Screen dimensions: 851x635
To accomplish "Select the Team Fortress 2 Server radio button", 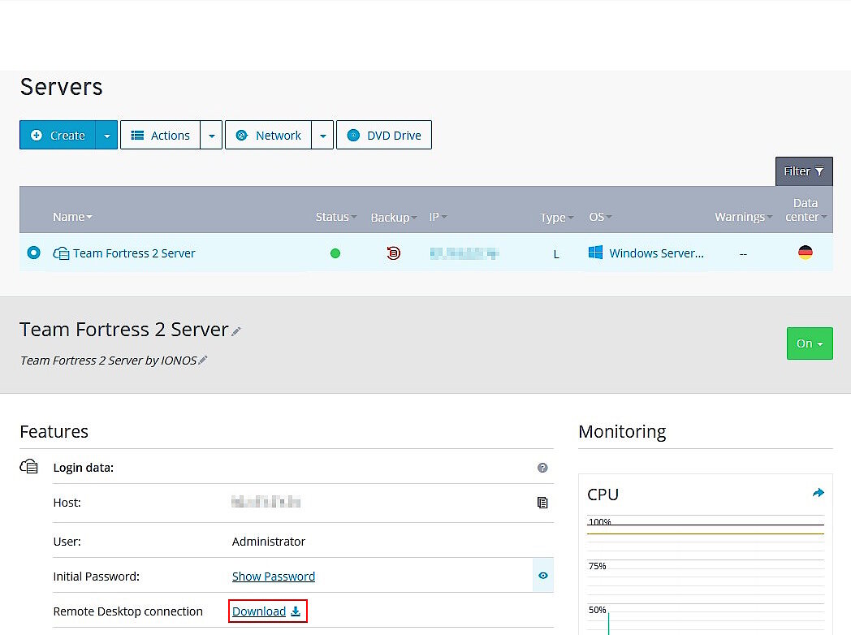I will [33, 253].
